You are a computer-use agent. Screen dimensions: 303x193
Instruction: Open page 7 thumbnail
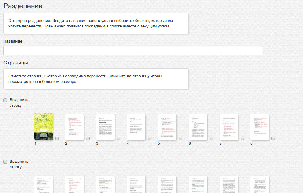coord(229,127)
